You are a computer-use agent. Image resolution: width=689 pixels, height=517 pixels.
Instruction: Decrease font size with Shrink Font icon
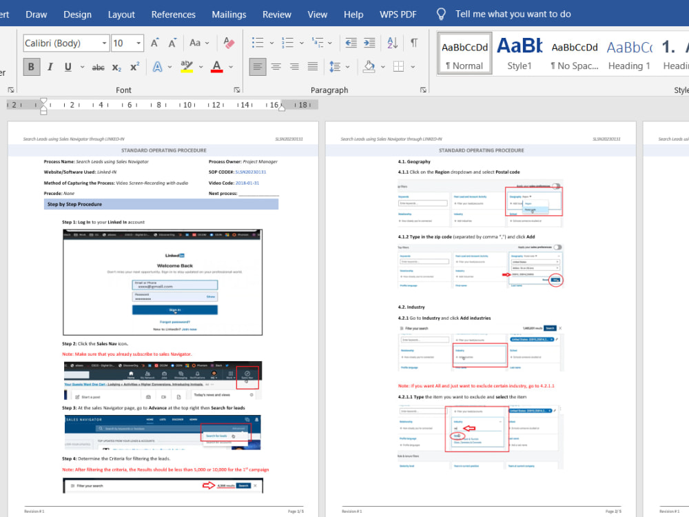[172, 43]
